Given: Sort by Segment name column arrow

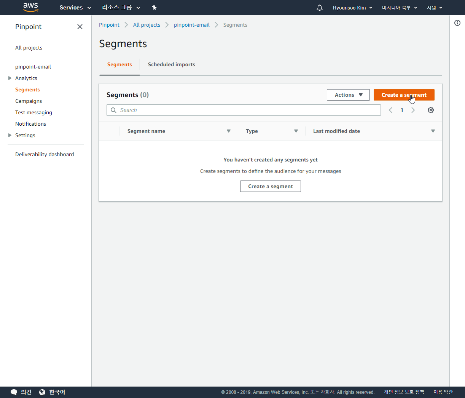Looking at the screenshot, I should click(x=229, y=131).
